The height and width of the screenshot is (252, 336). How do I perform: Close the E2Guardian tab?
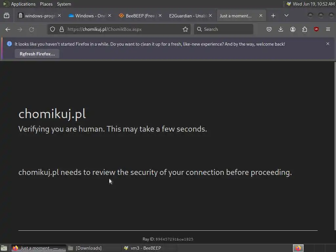tap(210, 16)
